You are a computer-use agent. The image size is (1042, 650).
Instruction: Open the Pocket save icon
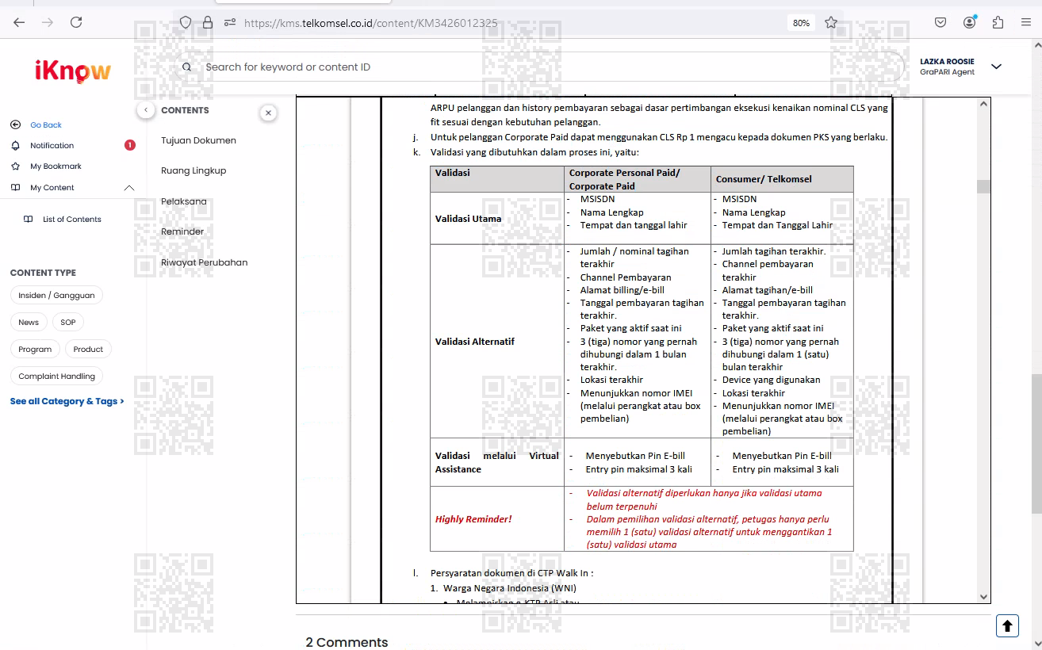(940, 22)
